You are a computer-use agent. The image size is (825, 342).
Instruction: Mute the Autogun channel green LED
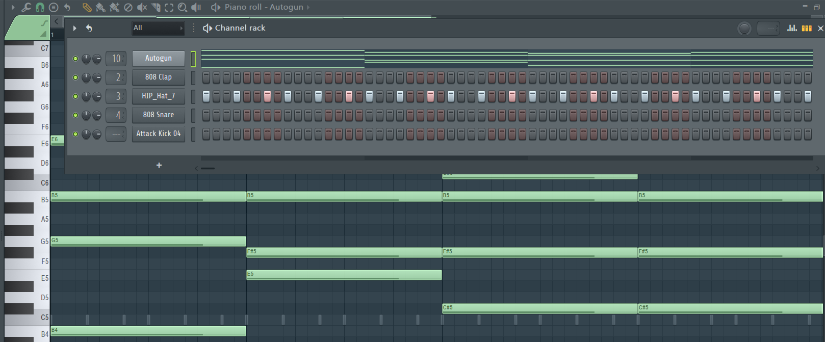[75, 59]
